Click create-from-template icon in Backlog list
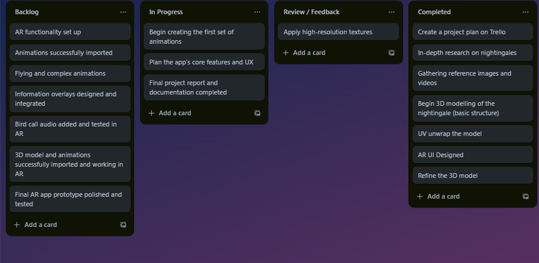Screen dimensions: 539x263 pos(123,225)
